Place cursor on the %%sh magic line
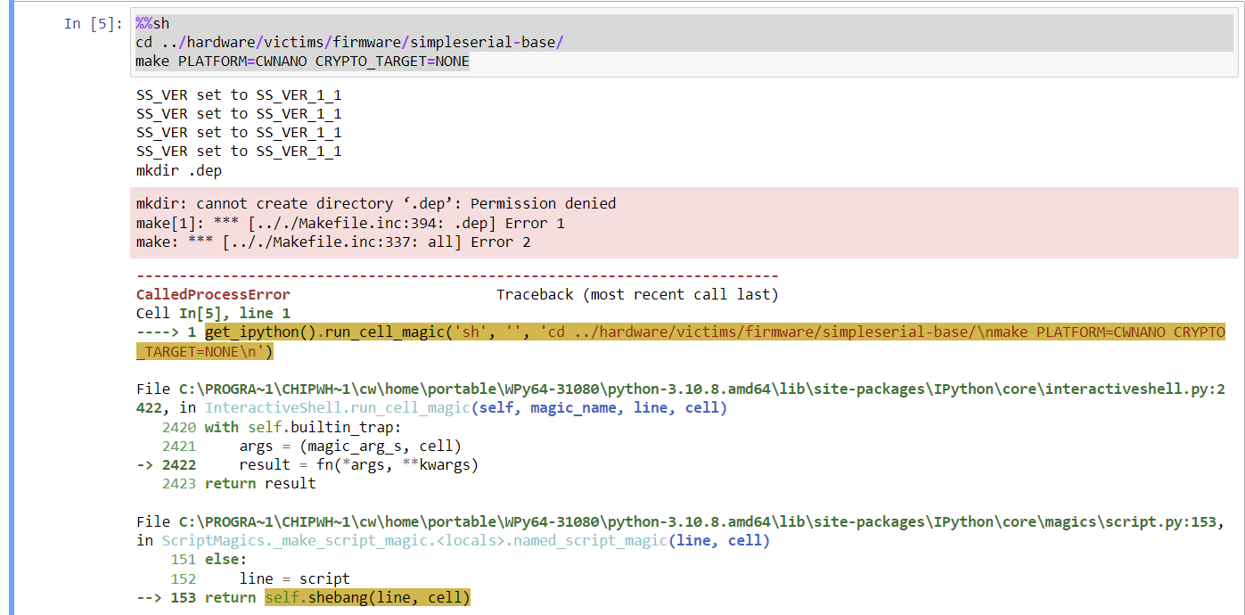This screenshot has width=1245, height=615. click(152, 24)
